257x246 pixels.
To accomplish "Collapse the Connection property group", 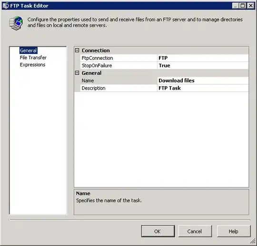I will (77, 50).
